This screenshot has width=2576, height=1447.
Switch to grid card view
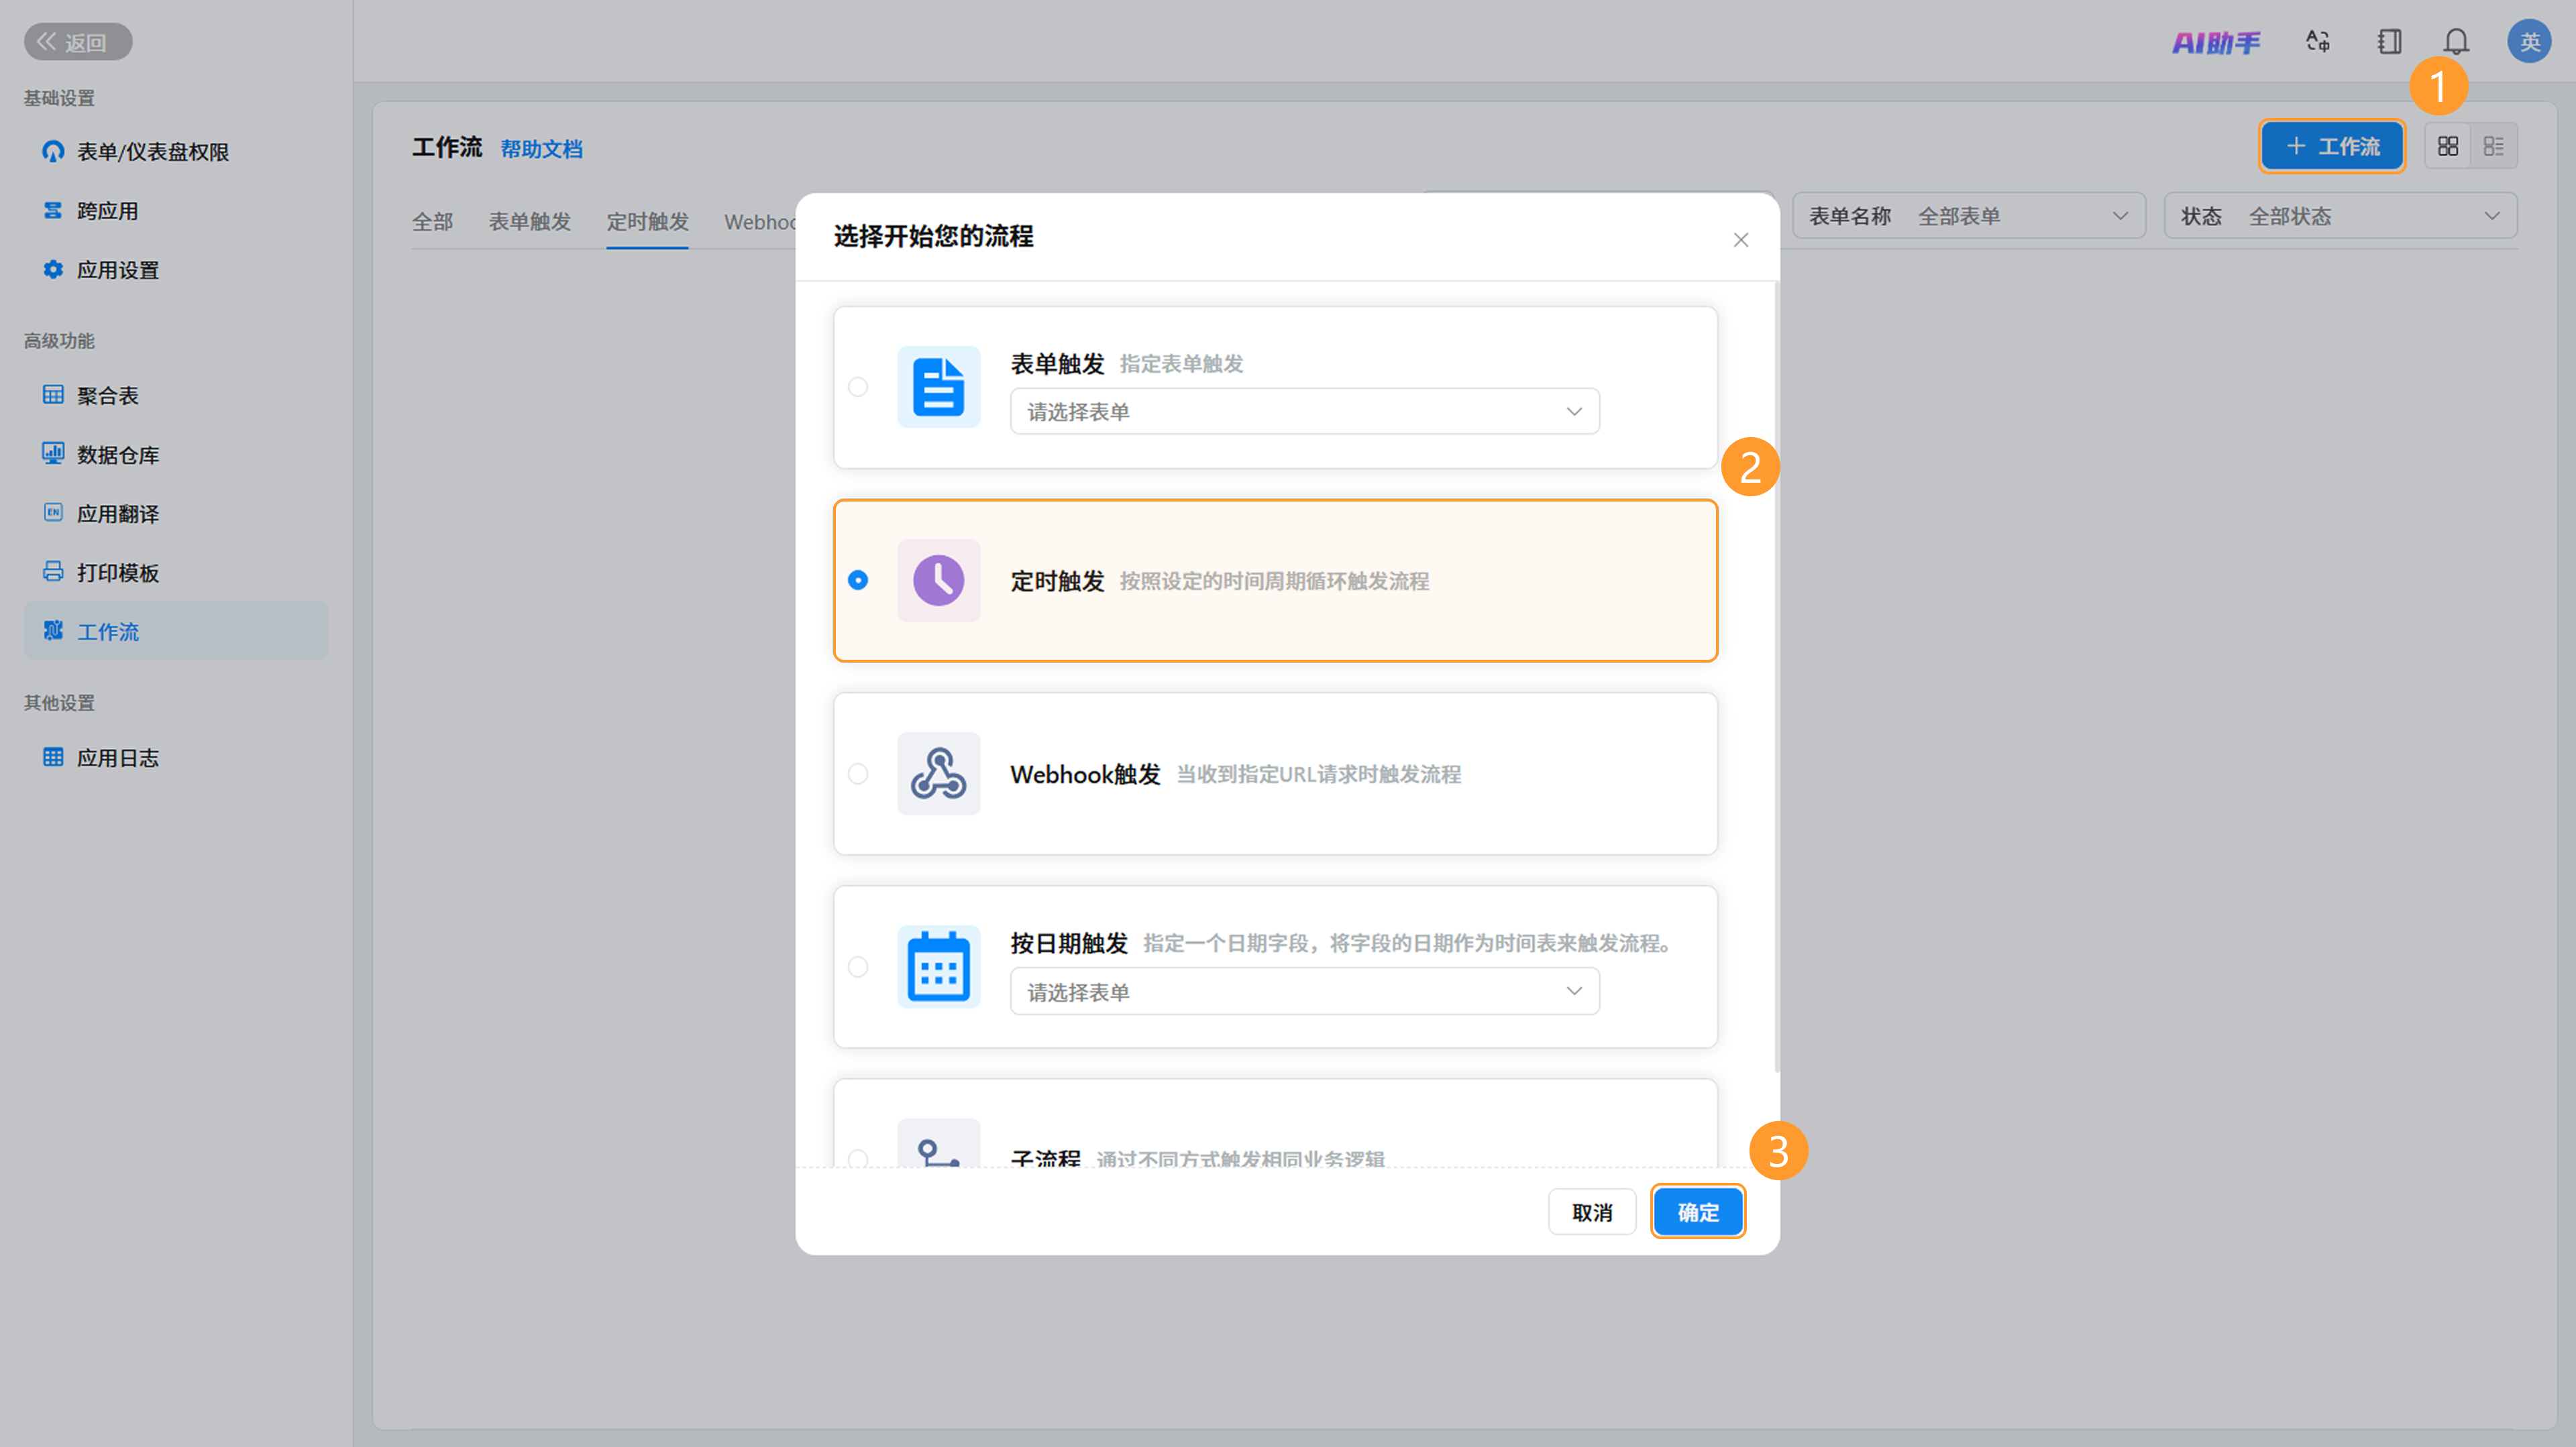point(2448,146)
